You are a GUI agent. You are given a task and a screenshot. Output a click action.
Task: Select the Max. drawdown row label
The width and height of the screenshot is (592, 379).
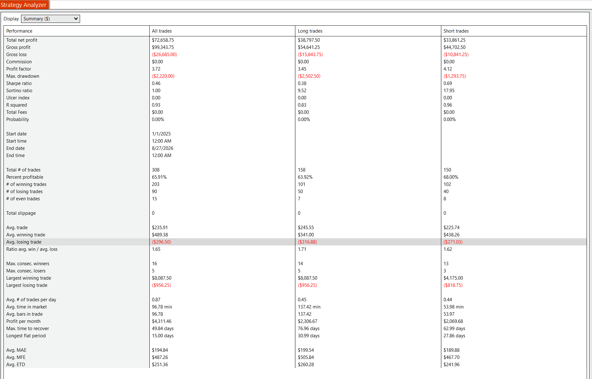(23, 76)
